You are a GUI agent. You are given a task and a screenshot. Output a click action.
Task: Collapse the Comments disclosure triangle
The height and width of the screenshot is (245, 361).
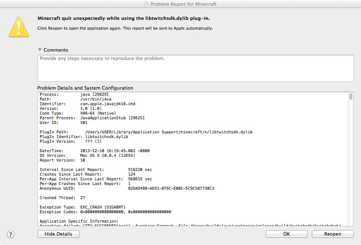(x=40, y=50)
